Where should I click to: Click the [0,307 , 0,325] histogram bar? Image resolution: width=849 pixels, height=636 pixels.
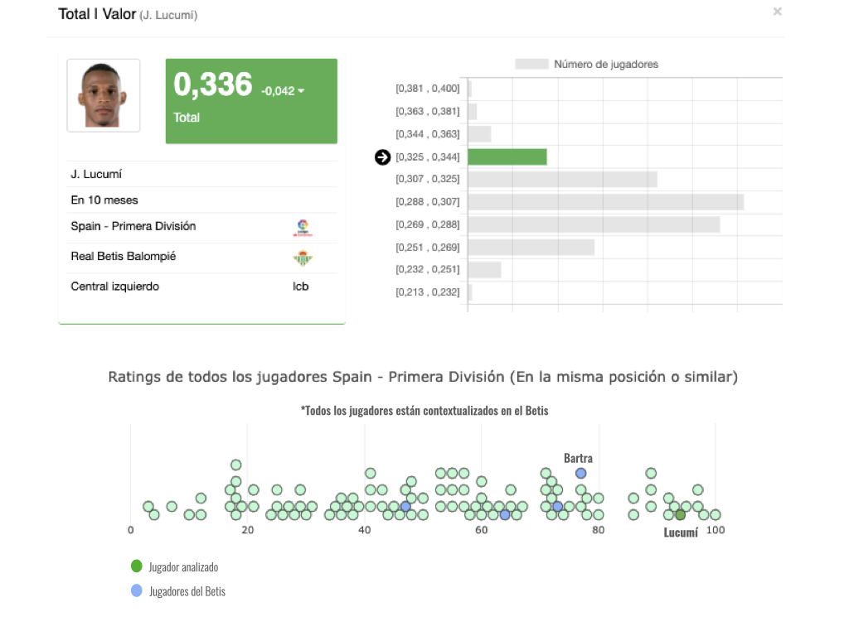pyautogui.click(x=562, y=180)
